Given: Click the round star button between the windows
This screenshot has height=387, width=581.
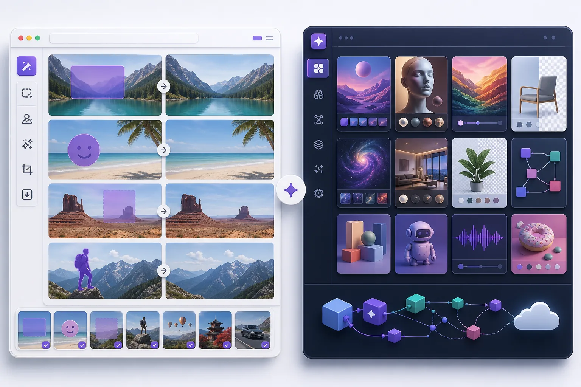Looking at the screenshot, I should click(290, 190).
